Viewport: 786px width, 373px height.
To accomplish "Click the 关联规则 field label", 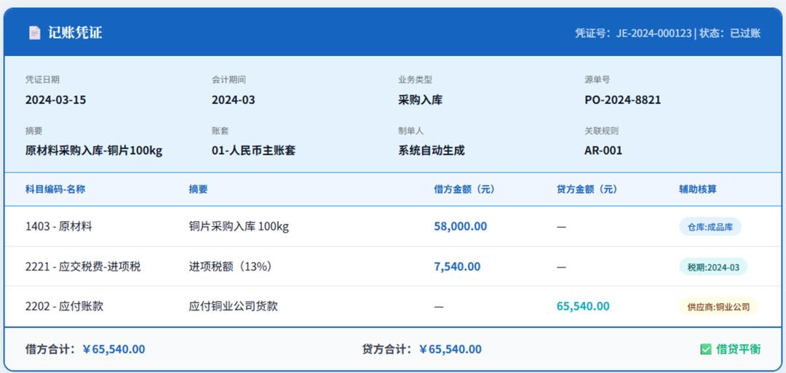I will pyautogui.click(x=602, y=131).
